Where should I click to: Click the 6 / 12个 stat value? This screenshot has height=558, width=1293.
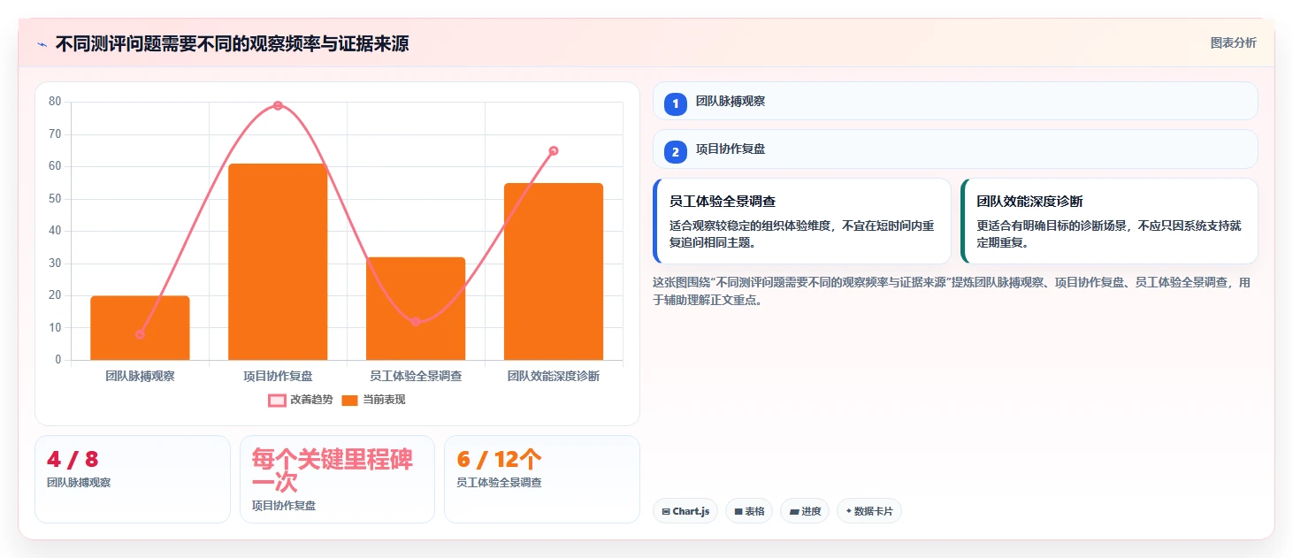coord(499,460)
